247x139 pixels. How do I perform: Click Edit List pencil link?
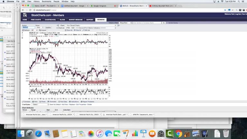click(86, 30)
